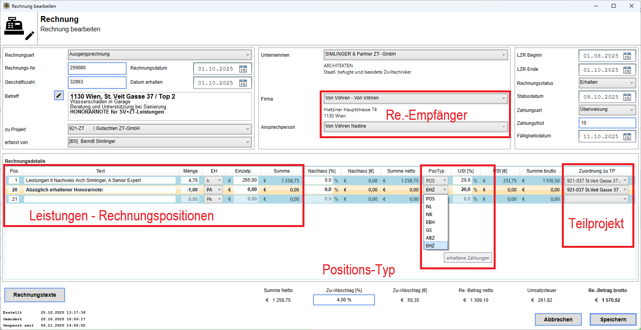The height and width of the screenshot is (330, 641).
Task: Open the Statusdatum calendar icon
Action: (x=627, y=97)
